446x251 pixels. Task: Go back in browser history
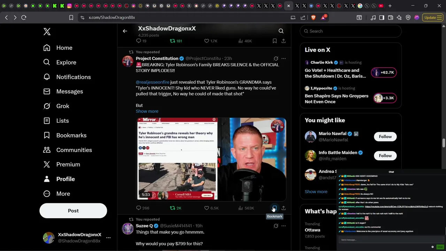[6, 17]
